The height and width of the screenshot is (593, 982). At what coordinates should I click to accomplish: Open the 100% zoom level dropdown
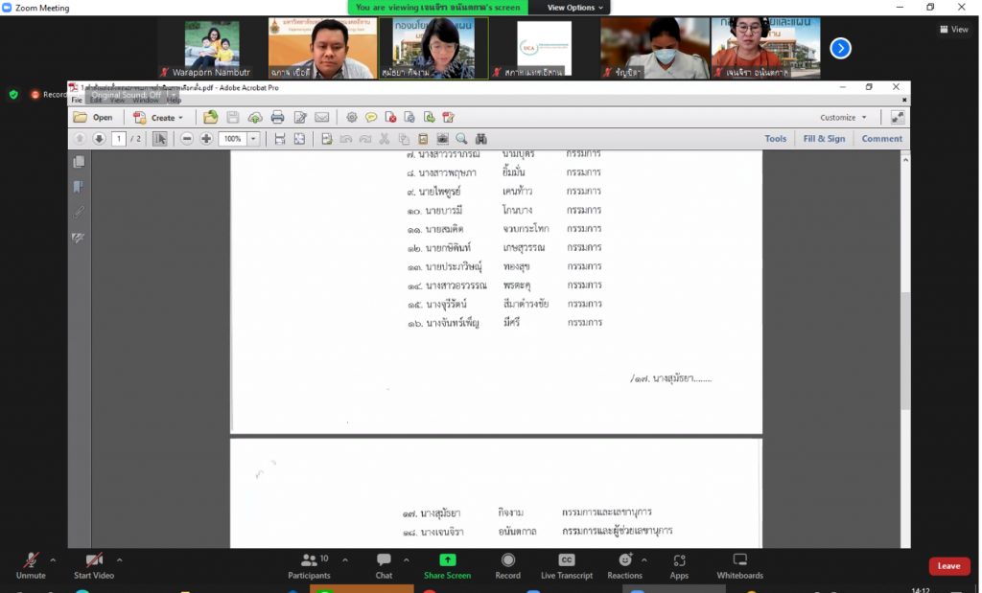(x=254, y=139)
